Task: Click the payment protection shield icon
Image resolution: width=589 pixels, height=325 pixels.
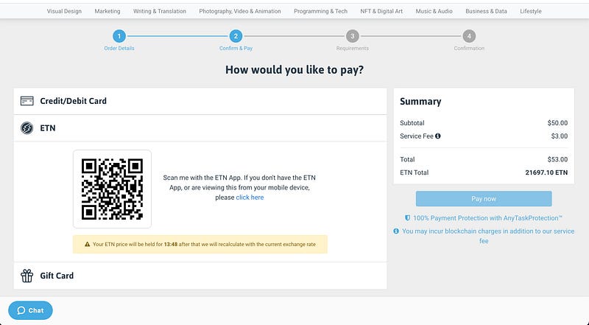Action: click(408, 218)
